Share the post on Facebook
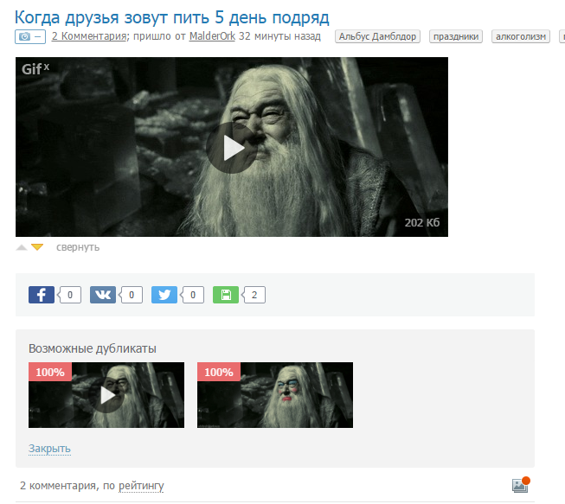This screenshot has width=565, height=504. coord(42,295)
